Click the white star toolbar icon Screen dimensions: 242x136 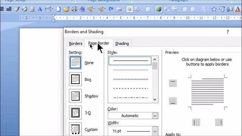214,9
